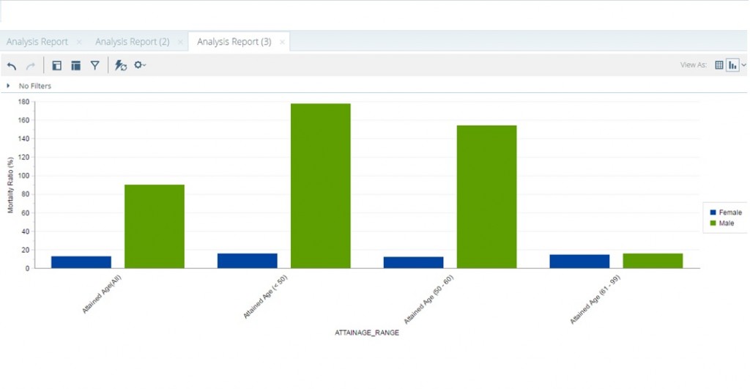Select the Female bar for Attained Age (61 - 99)
The width and height of the screenshot is (750, 389).
tap(579, 261)
